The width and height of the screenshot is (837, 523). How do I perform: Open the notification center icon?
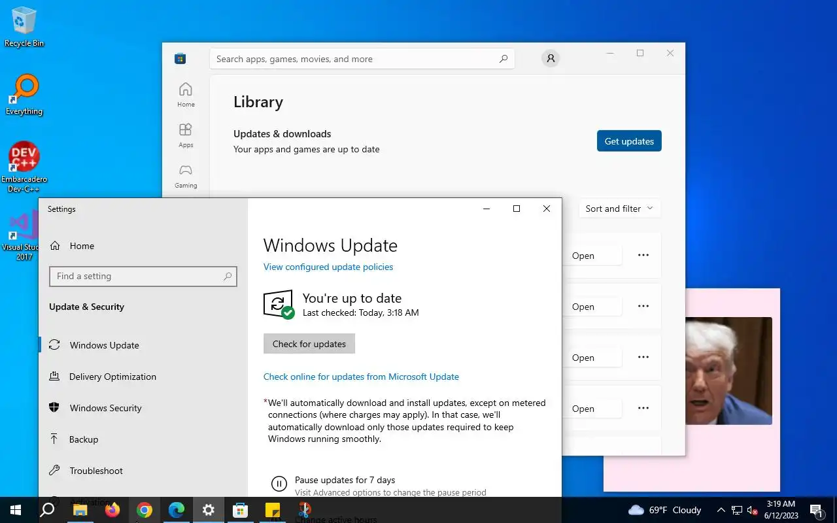(x=816, y=510)
